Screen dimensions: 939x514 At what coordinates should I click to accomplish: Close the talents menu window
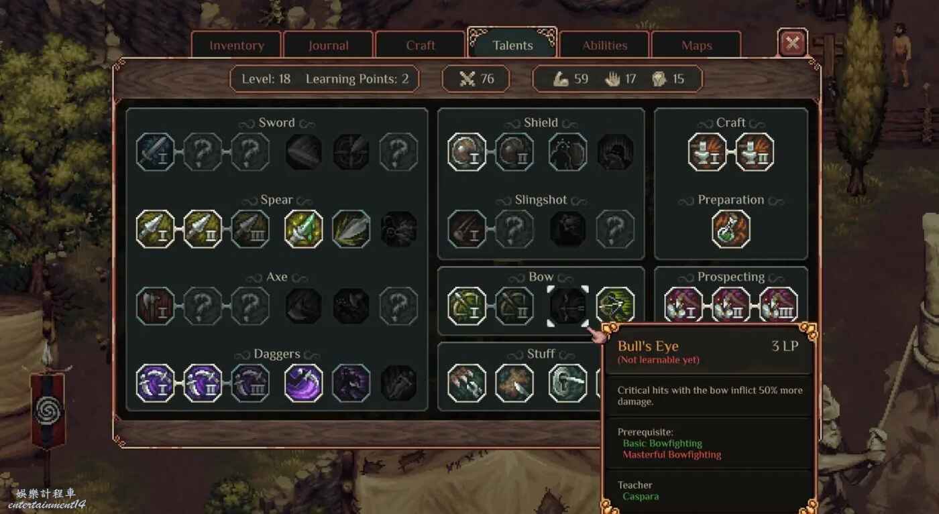tap(793, 44)
